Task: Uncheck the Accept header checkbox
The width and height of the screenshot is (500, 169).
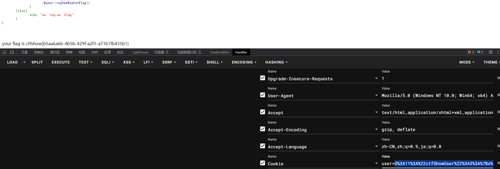Action: (263, 112)
